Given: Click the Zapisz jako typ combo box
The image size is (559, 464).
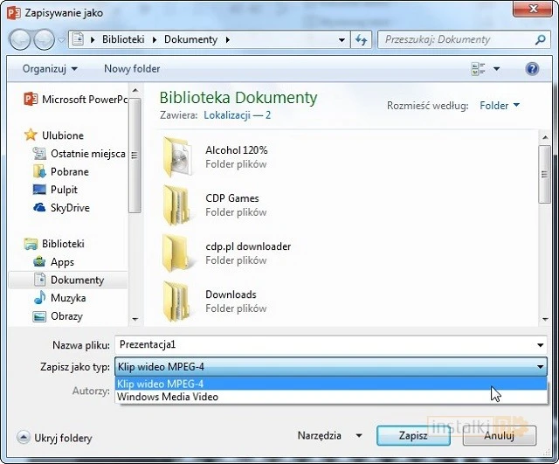Looking at the screenshot, I should pyautogui.click(x=331, y=367).
